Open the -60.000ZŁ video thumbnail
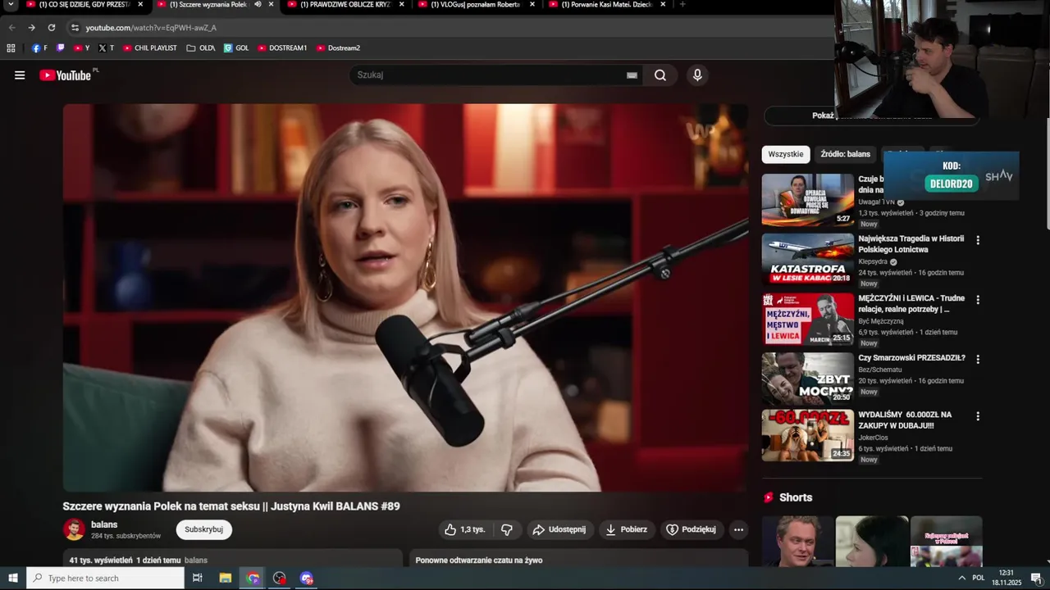1050x590 pixels. 808,435
